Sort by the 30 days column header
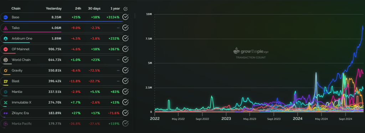The image size is (365, 133). (x=94, y=9)
